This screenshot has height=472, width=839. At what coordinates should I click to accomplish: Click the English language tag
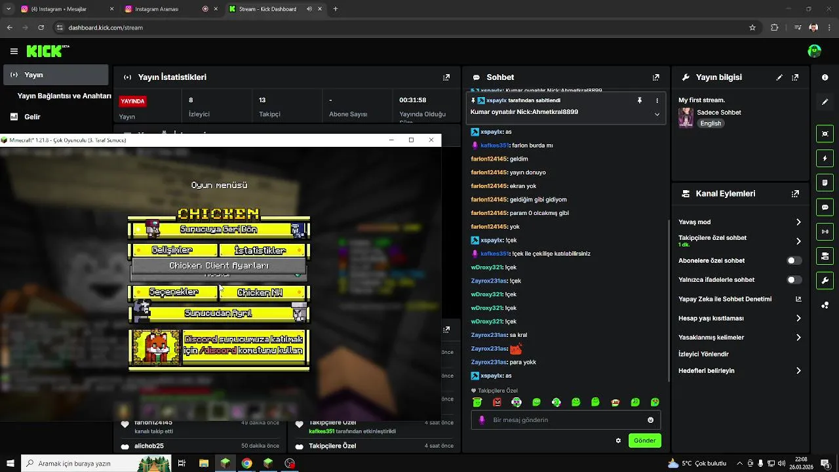pyautogui.click(x=711, y=123)
